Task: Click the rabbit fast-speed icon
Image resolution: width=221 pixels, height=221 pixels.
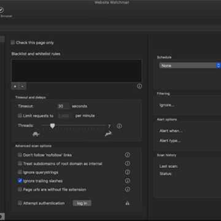Action: coord(109,134)
